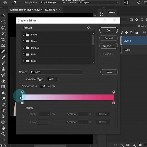Image resolution: width=147 pixels, height=147 pixels.
Task: Select the Eyedropper tool in toolbar
Action: (3, 51)
